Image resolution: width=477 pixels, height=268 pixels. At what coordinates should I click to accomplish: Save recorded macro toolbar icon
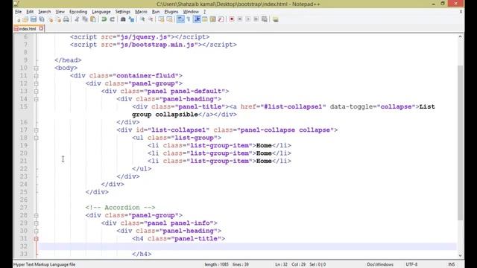(265, 19)
